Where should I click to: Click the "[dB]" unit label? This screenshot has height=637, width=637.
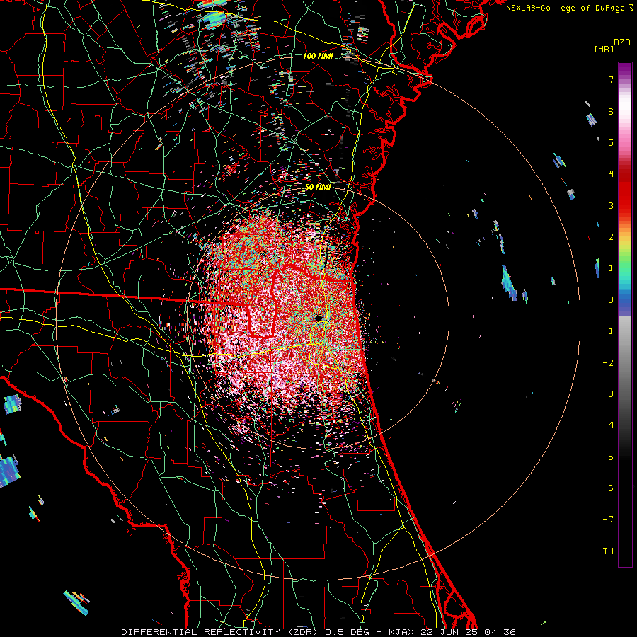604,49
